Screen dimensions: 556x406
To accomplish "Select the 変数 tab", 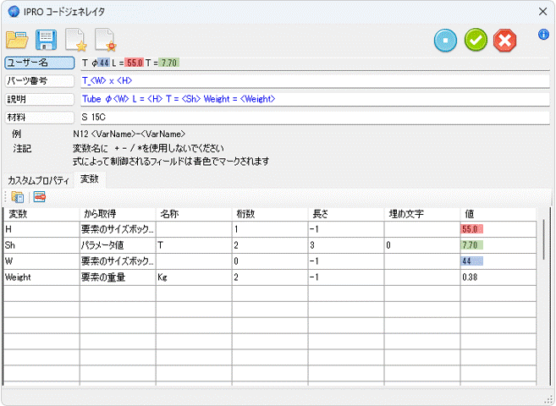I will coord(89,179).
